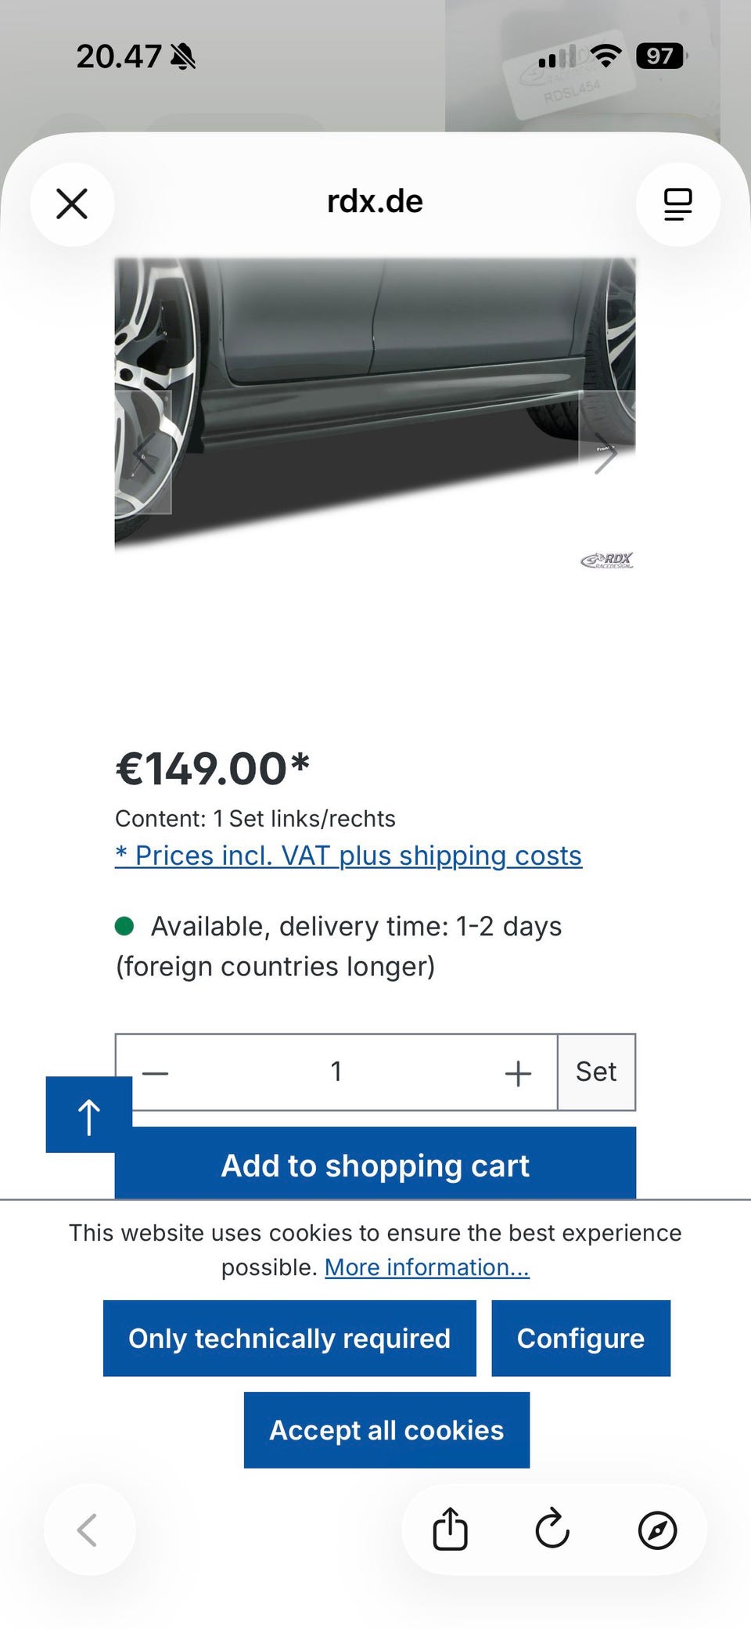751x1629 pixels.
Task: Accept all cookies
Action: pos(386,1430)
